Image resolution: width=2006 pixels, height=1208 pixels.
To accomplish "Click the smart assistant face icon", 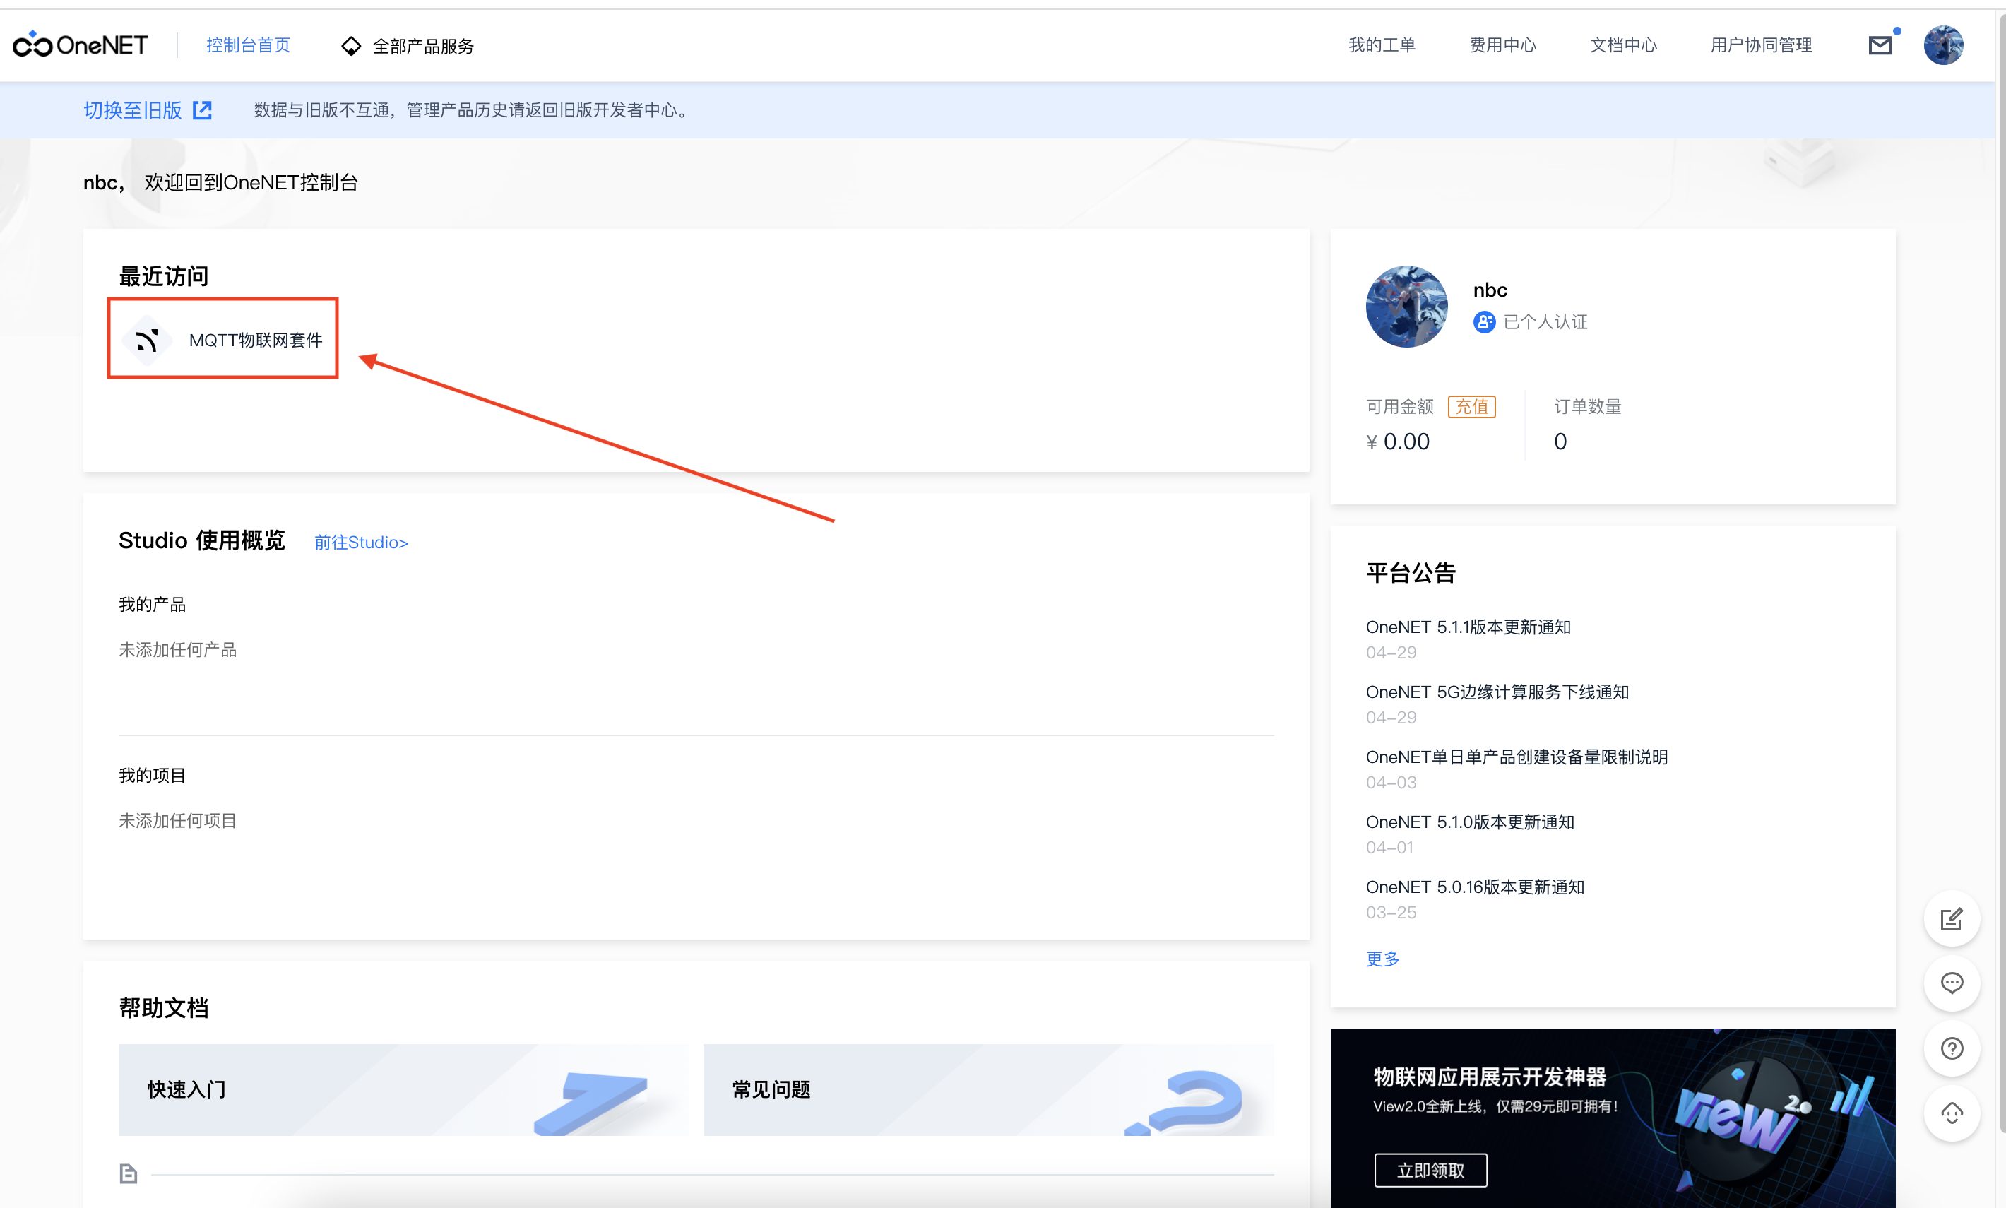I will tap(1953, 1113).
